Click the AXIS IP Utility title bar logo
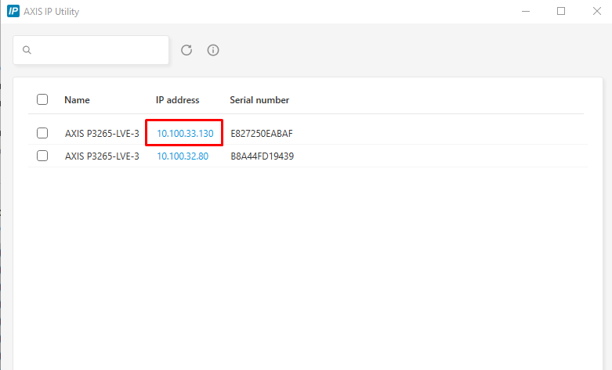Viewport: 612px width, 370px height. point(13,12)
